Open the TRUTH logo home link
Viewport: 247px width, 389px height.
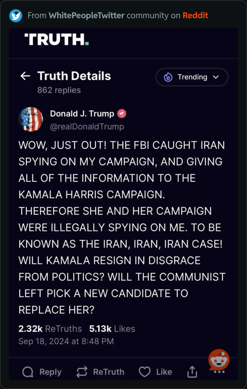[57, 40]
